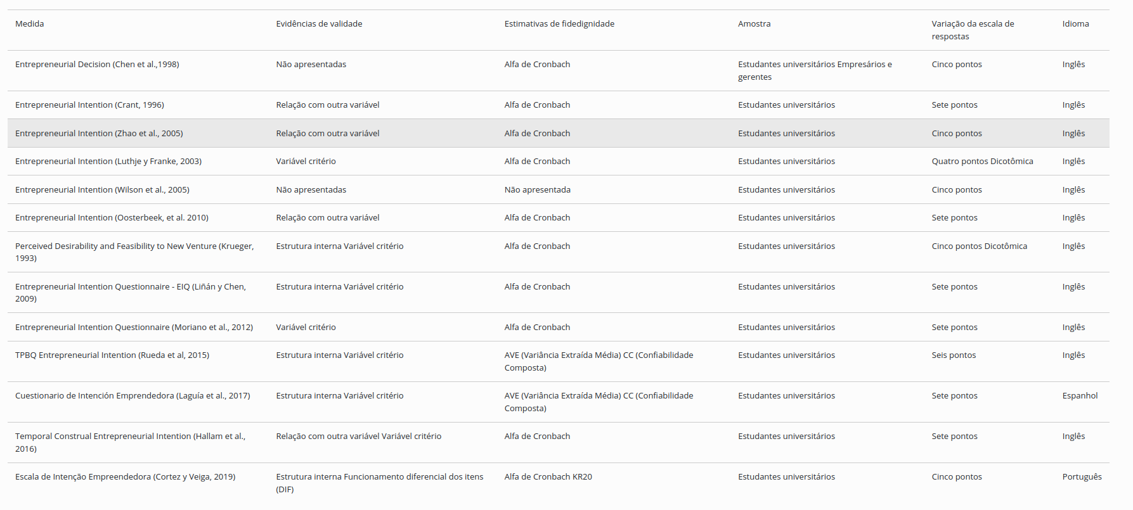Select the Entrepreneurial Decision (Chen et al., 1998) row
The height and width of the screenshot is (510, 1133).
click(97, 65)
